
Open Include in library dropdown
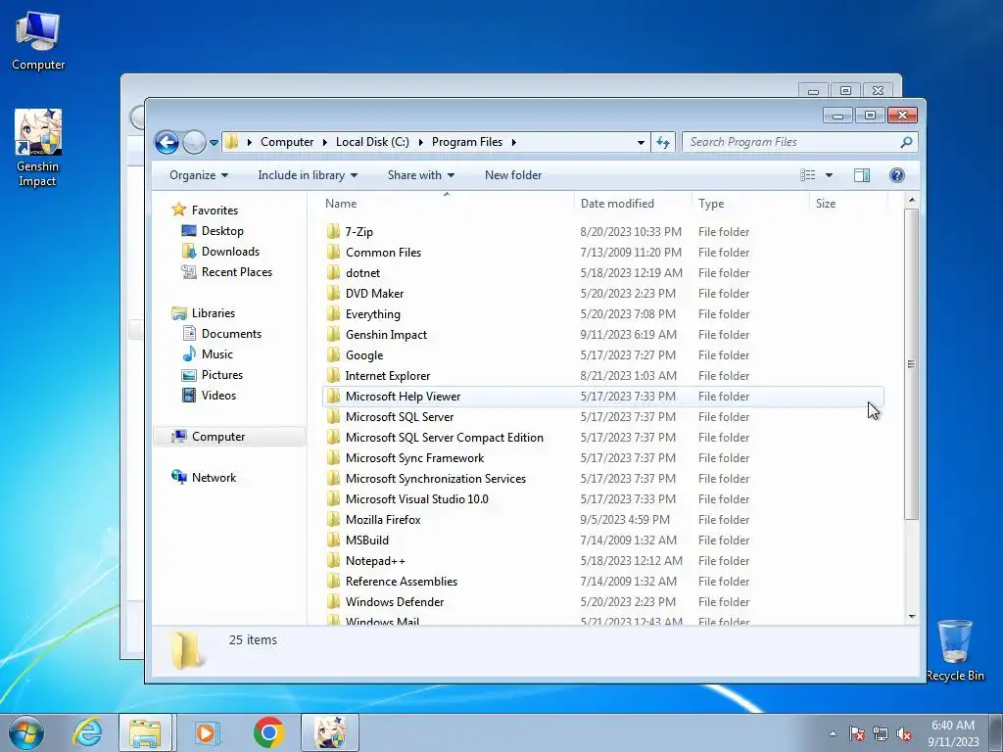(308, 175)
